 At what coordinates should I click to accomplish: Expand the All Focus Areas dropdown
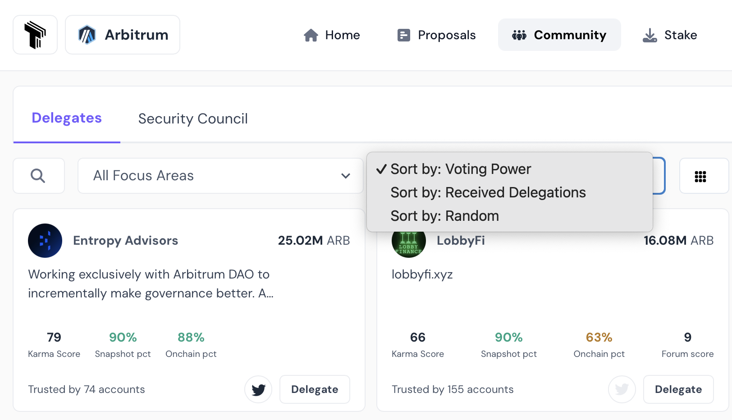(220, 176)
